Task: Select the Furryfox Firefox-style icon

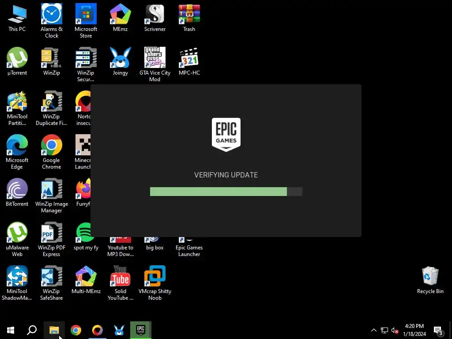Action: click(83, 192)
